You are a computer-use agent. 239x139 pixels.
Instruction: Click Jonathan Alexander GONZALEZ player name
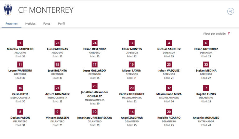tap(95, 94)
